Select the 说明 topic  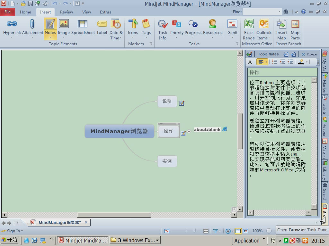[x=167, y=101]
